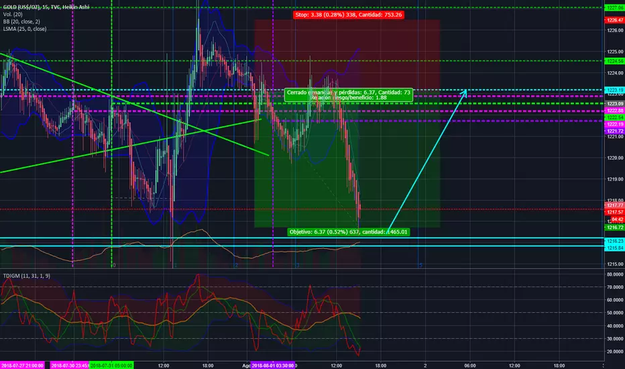625x369 pixels.
Task: Click the Cerrado ganancias y pérdidas label
Action: point(348,95)
